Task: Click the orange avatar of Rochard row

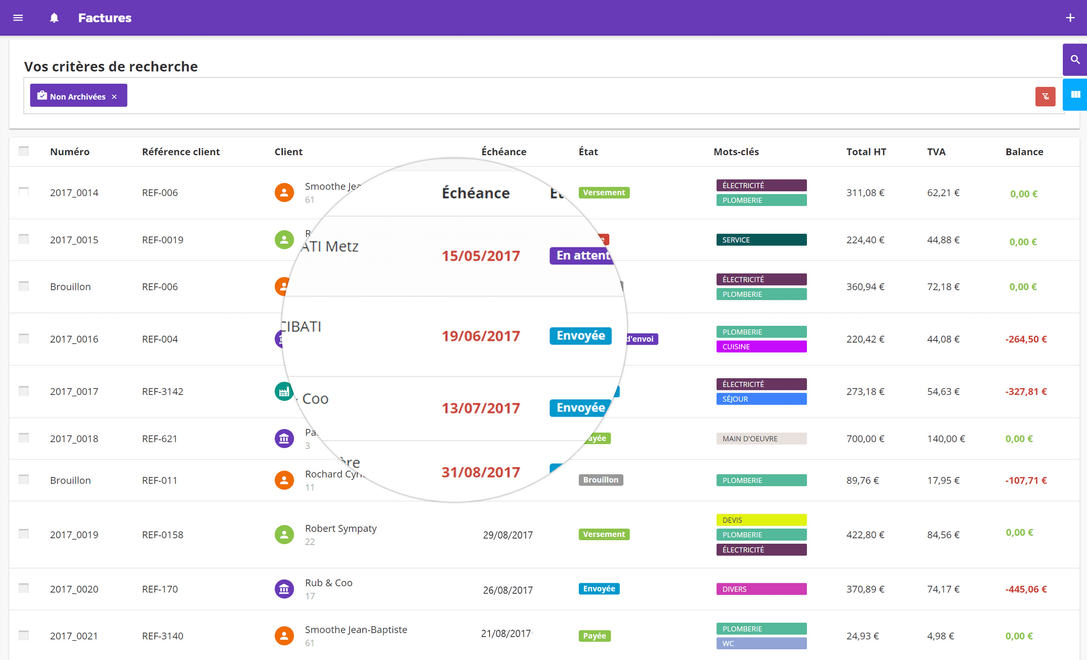Action: pos(284,480)
